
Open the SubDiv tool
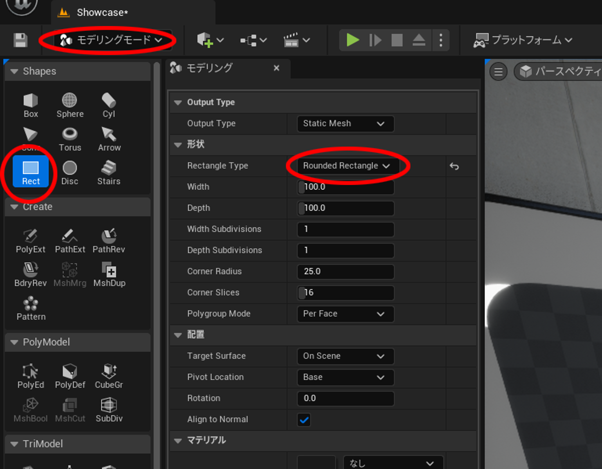click(109, 410)
